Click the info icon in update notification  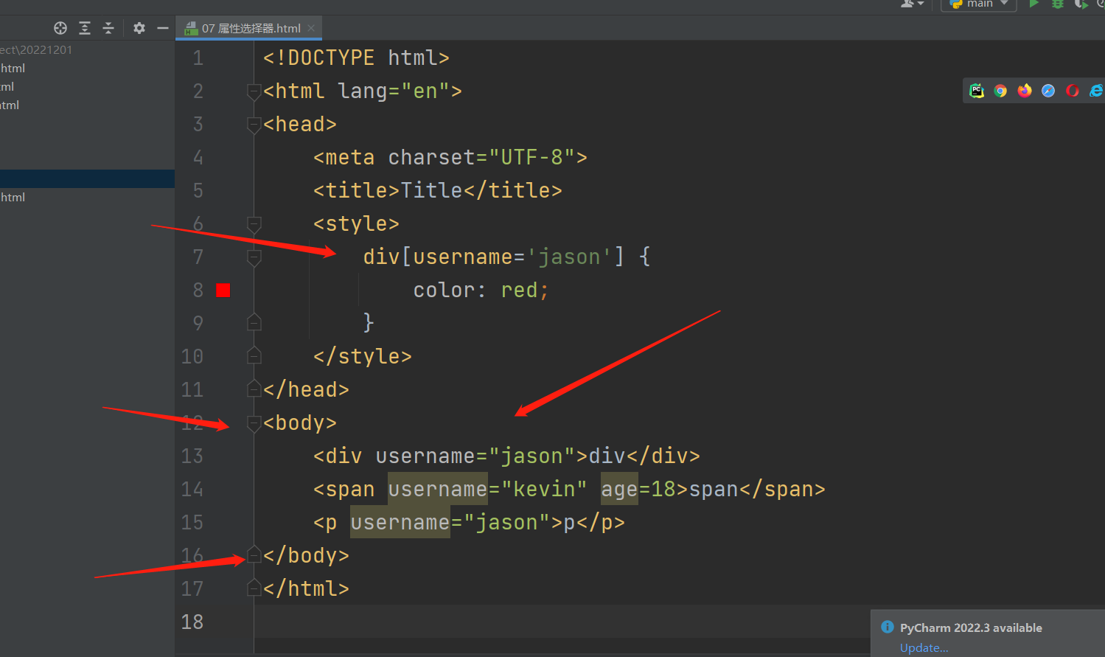(888, 628)
